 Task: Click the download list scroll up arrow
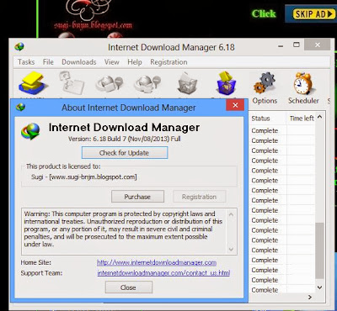click(319, 117)
